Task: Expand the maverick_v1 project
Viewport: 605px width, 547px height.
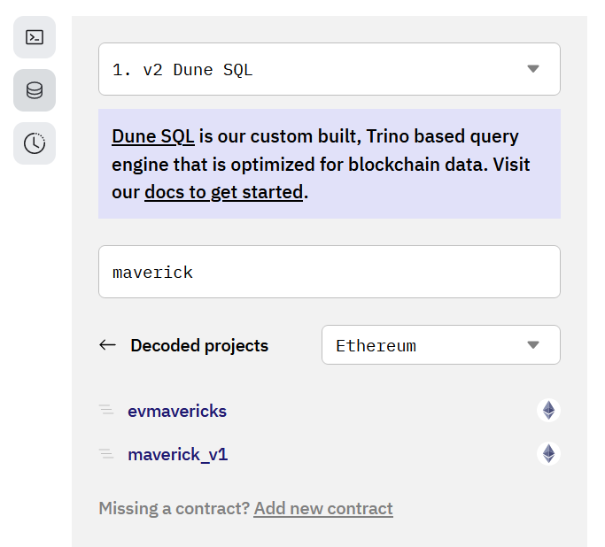Action: point(178,455)
